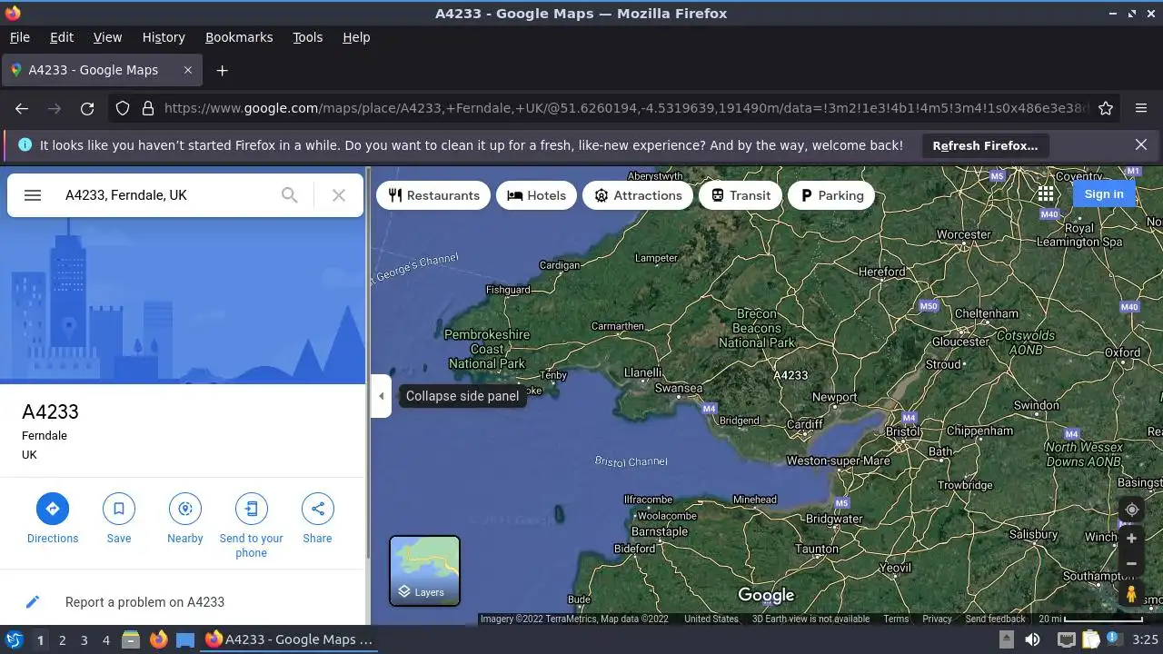Open the Terms link in map footer

896,619
